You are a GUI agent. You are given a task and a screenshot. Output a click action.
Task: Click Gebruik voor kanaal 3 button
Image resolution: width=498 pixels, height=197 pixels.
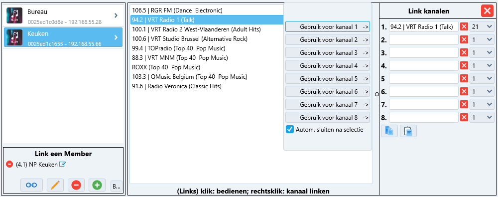click(328, 52)
